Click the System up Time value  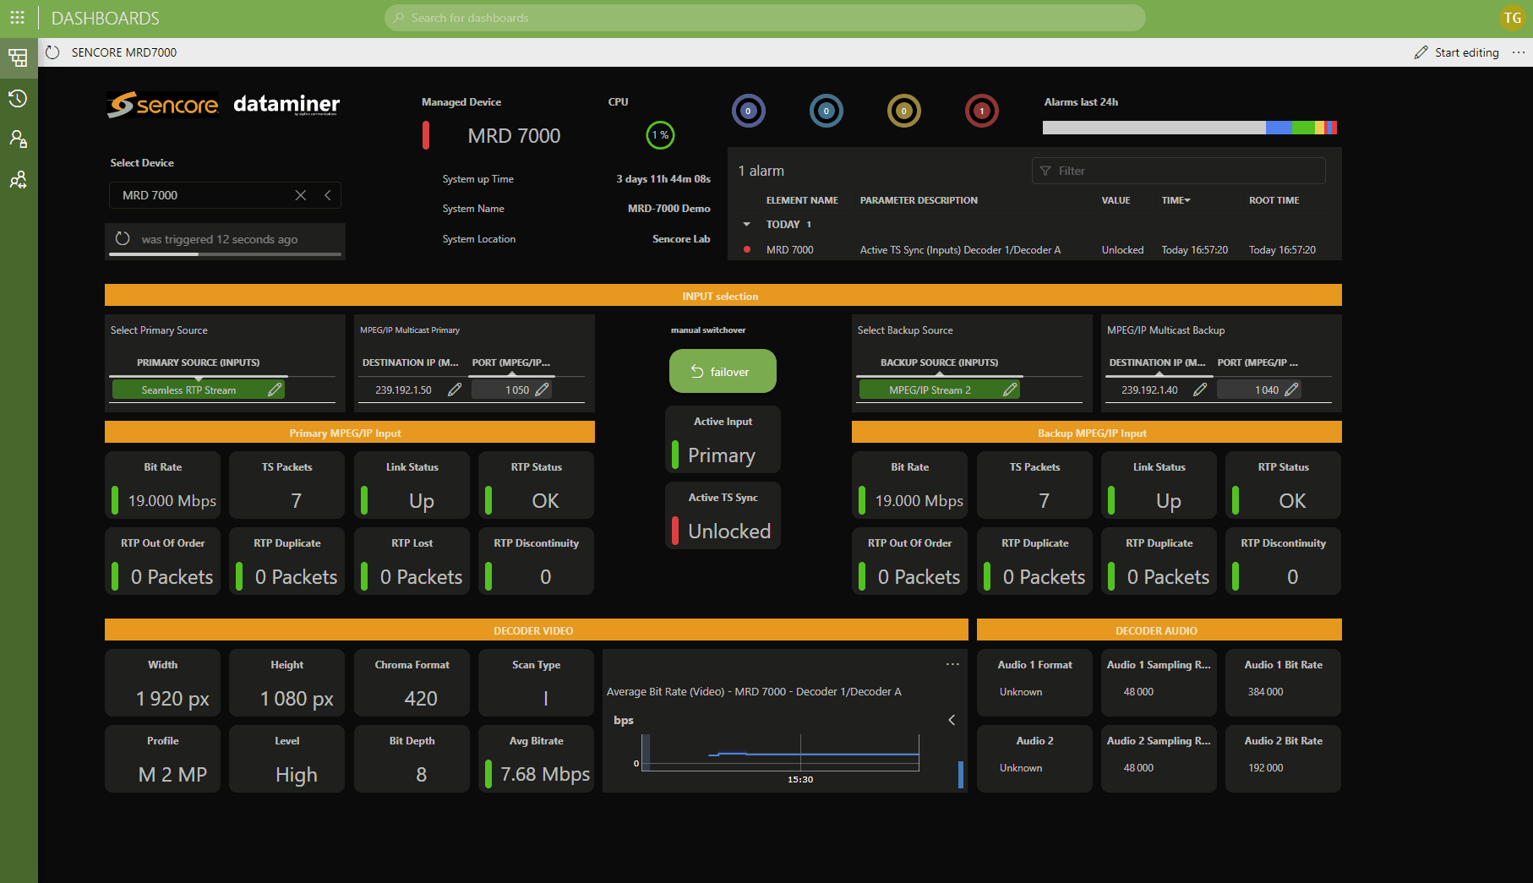click(663, 179)
